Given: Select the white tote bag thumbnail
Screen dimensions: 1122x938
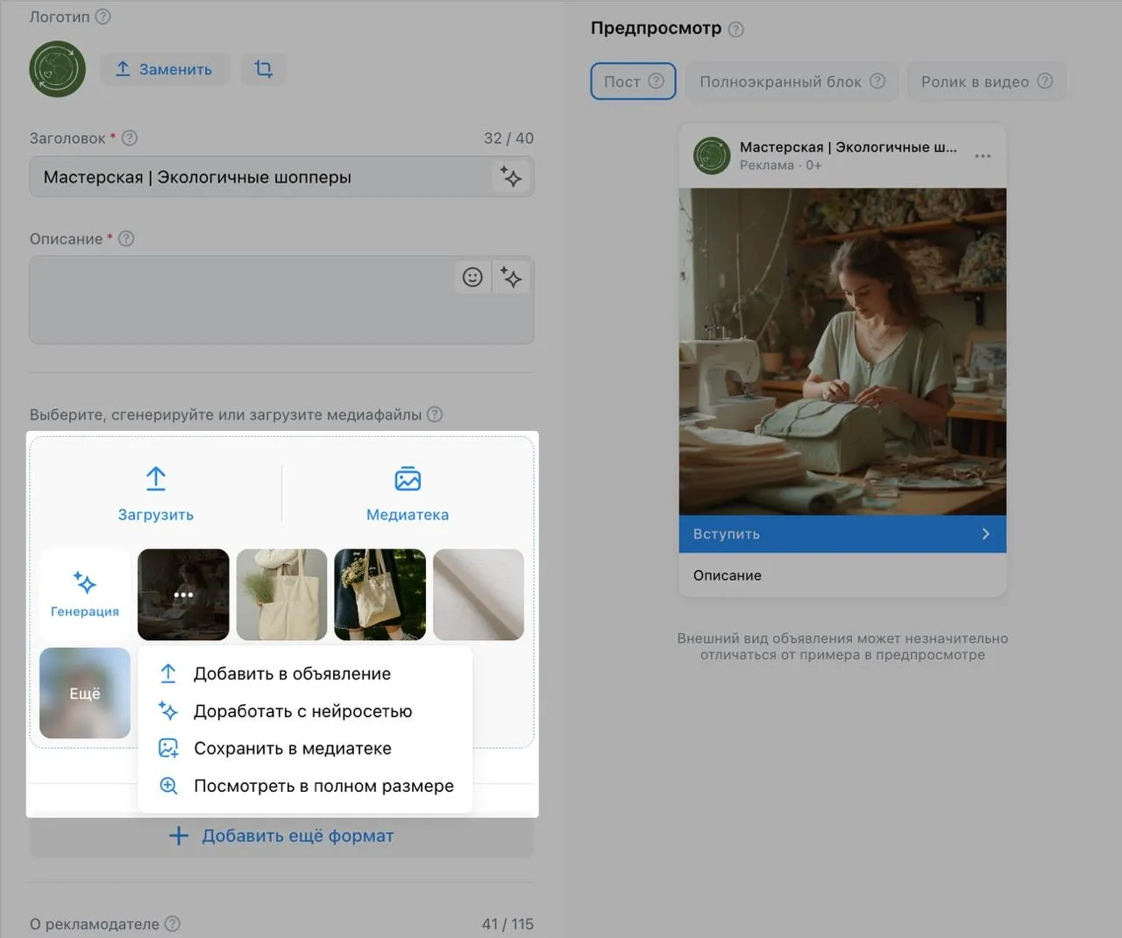Looking at the screenshot, I should pos(281,595).
